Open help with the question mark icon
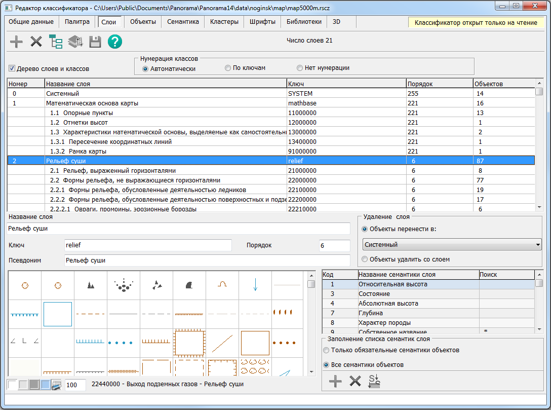551x410 pixels. [115, 42]
